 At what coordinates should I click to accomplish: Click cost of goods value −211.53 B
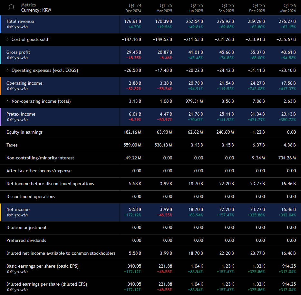tap(193, 40)
